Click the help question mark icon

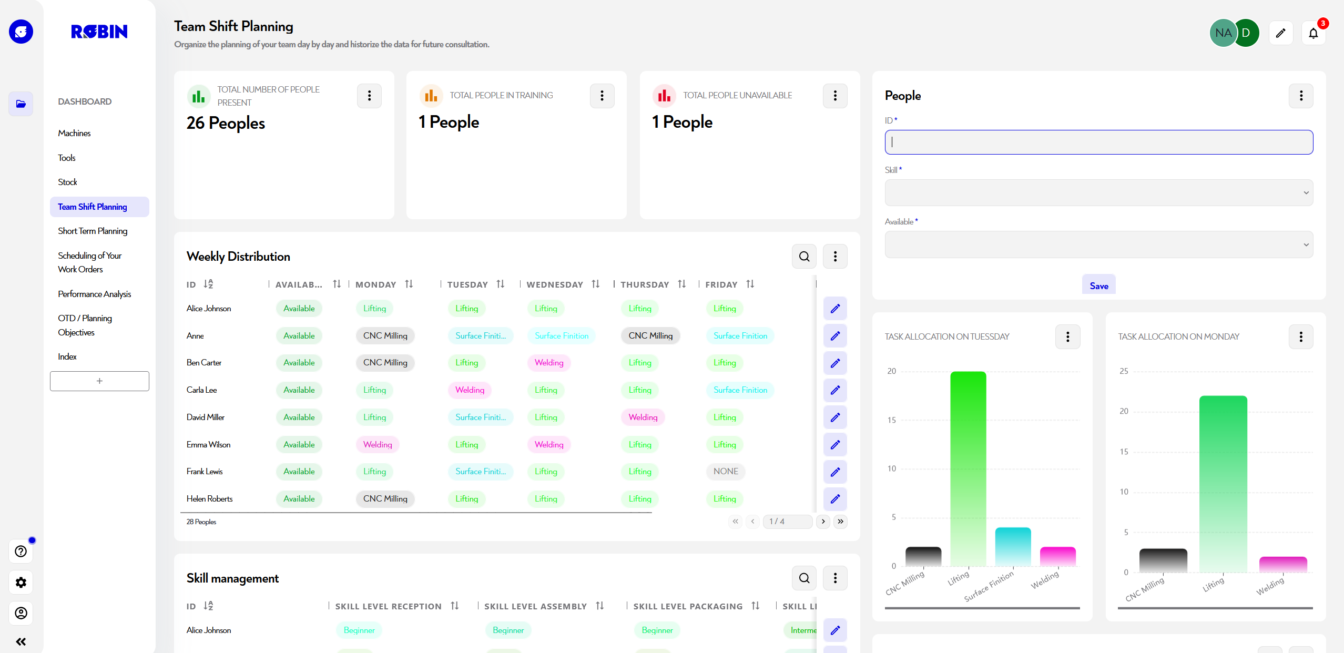click(x=21, y=552)
